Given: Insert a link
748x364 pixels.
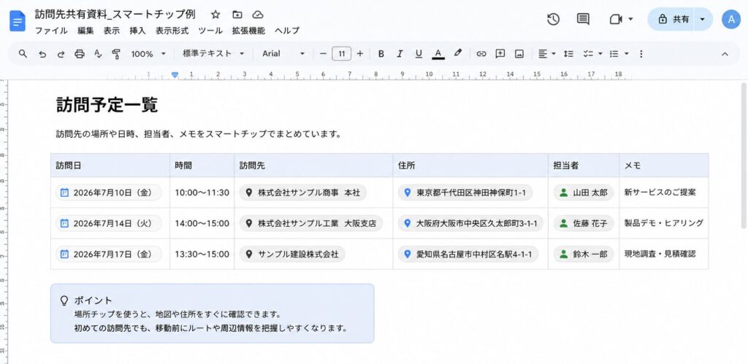Looking at the screenshot, I should point(481,54).
